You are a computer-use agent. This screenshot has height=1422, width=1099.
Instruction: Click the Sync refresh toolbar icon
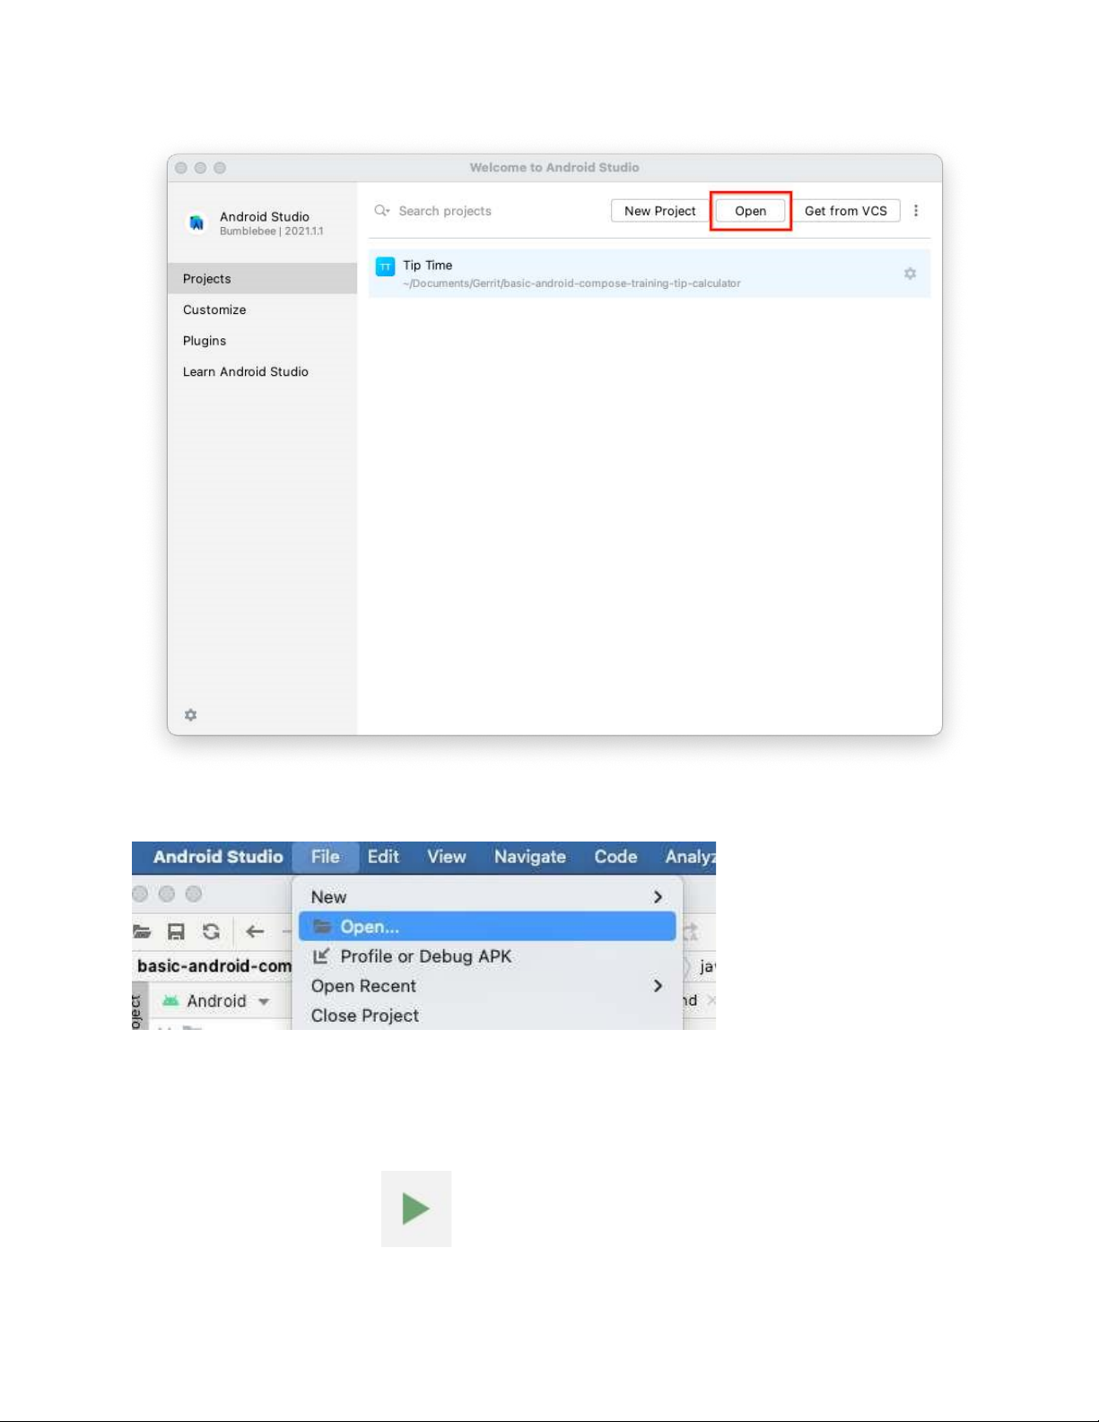point(211,931)
